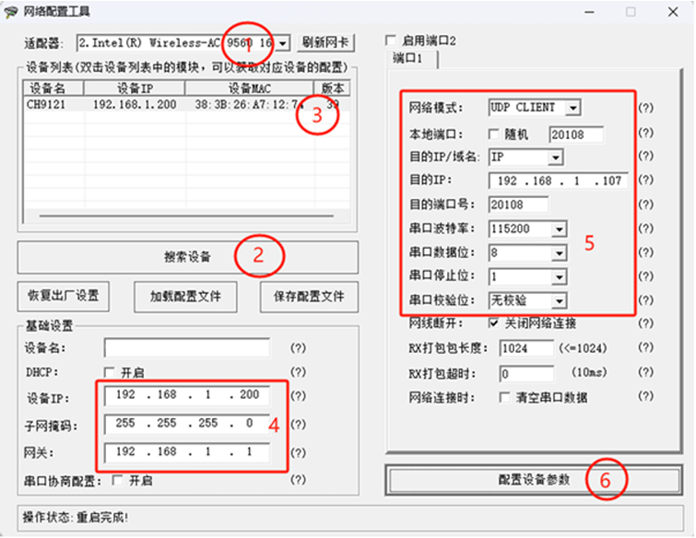Uncheck 关闭网络连接 checkbox
This screenshot has height=538, width=696.
497,324
